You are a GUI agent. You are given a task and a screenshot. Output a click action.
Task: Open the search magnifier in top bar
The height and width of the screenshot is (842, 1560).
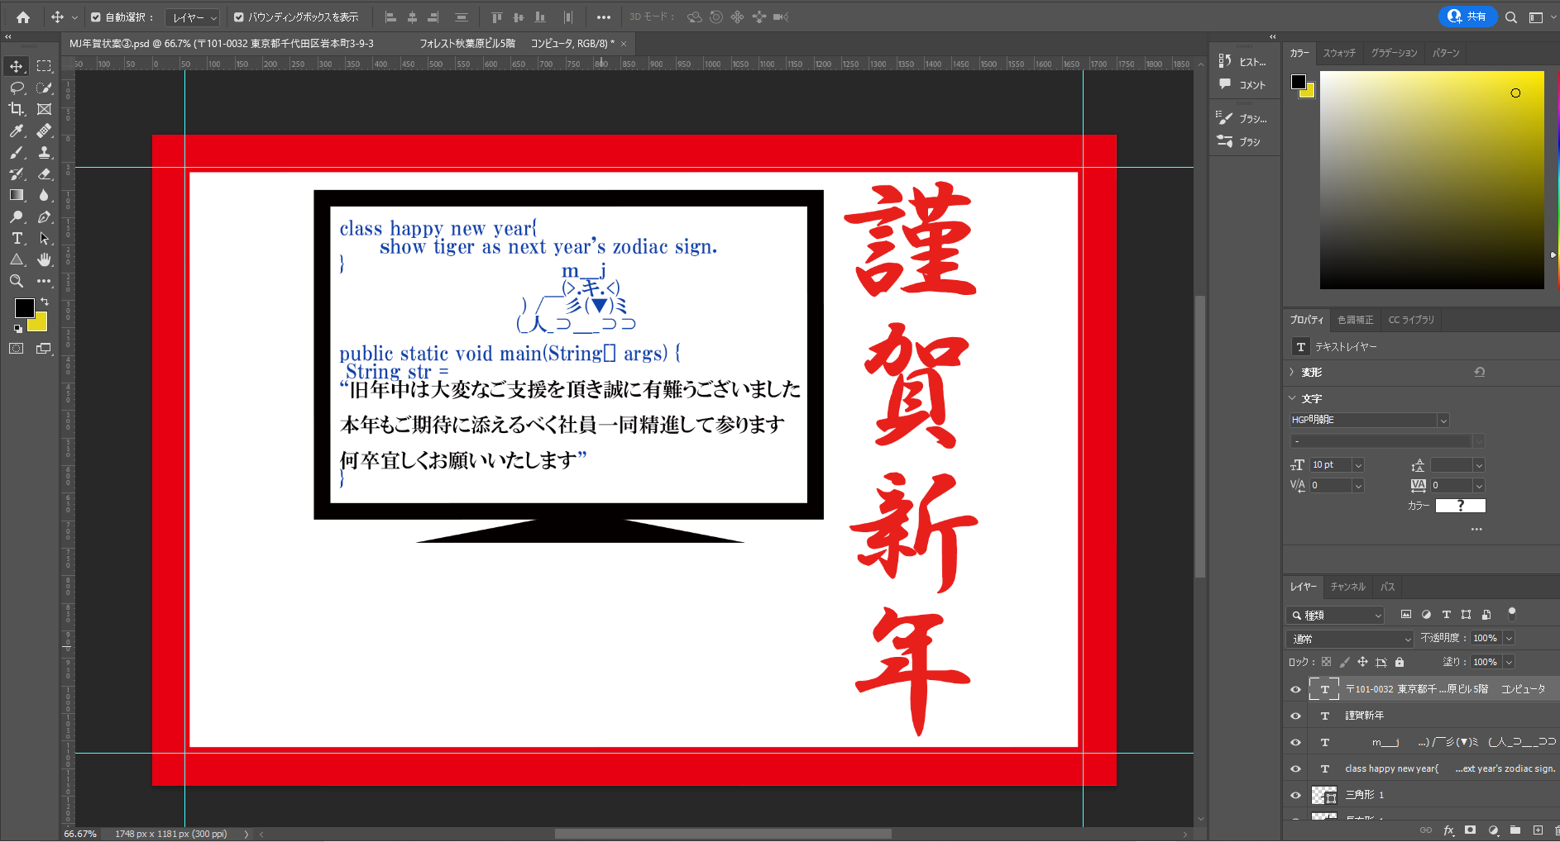(1511, 17)
